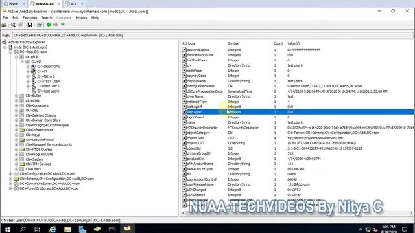415x233 pixels.
Task: Launch Internet Explorer from taskbar
Action: pos(53,229)
